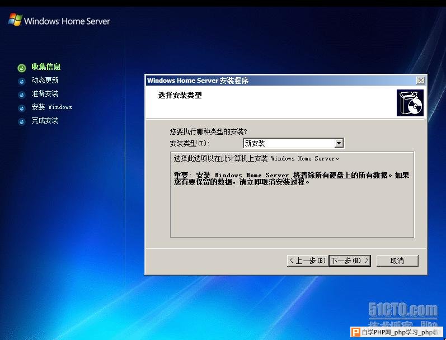This screenshot has width=446, height=340.
Task: Cancel setup with 取消 button
Action: click(x=397, y=261)
